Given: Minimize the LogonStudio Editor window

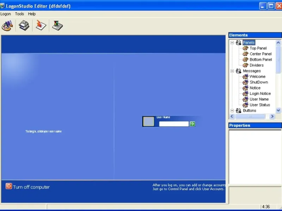Looking at the screenshot, I should 263,6.
